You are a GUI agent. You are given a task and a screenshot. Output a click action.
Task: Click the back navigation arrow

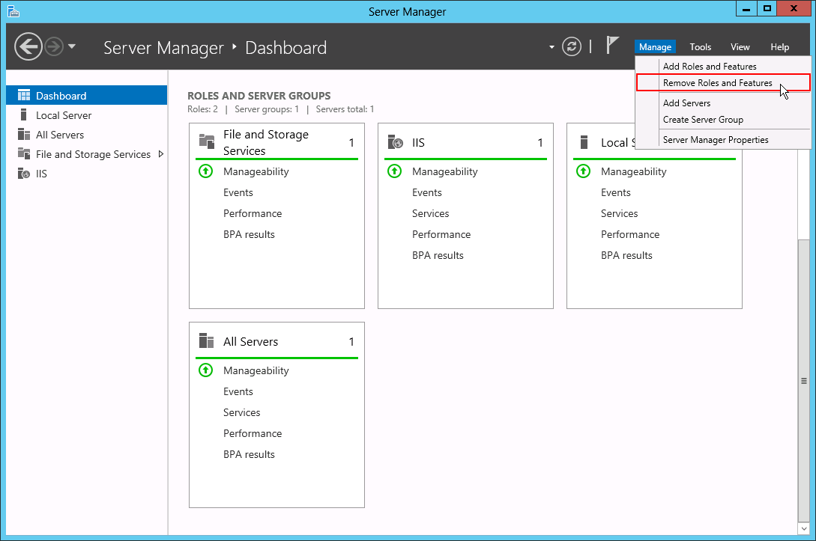28,47
